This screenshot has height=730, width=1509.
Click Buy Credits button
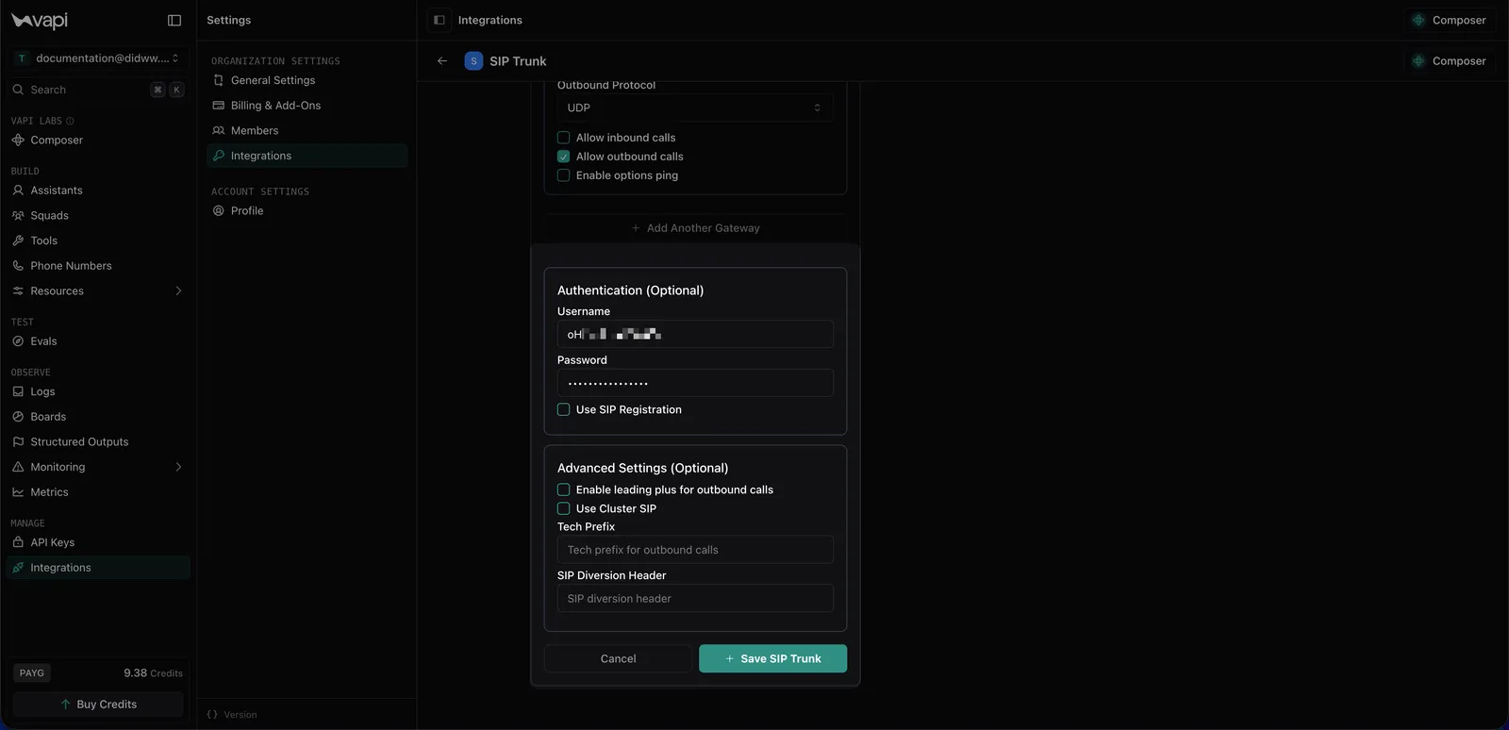click(x=98, y=705)
